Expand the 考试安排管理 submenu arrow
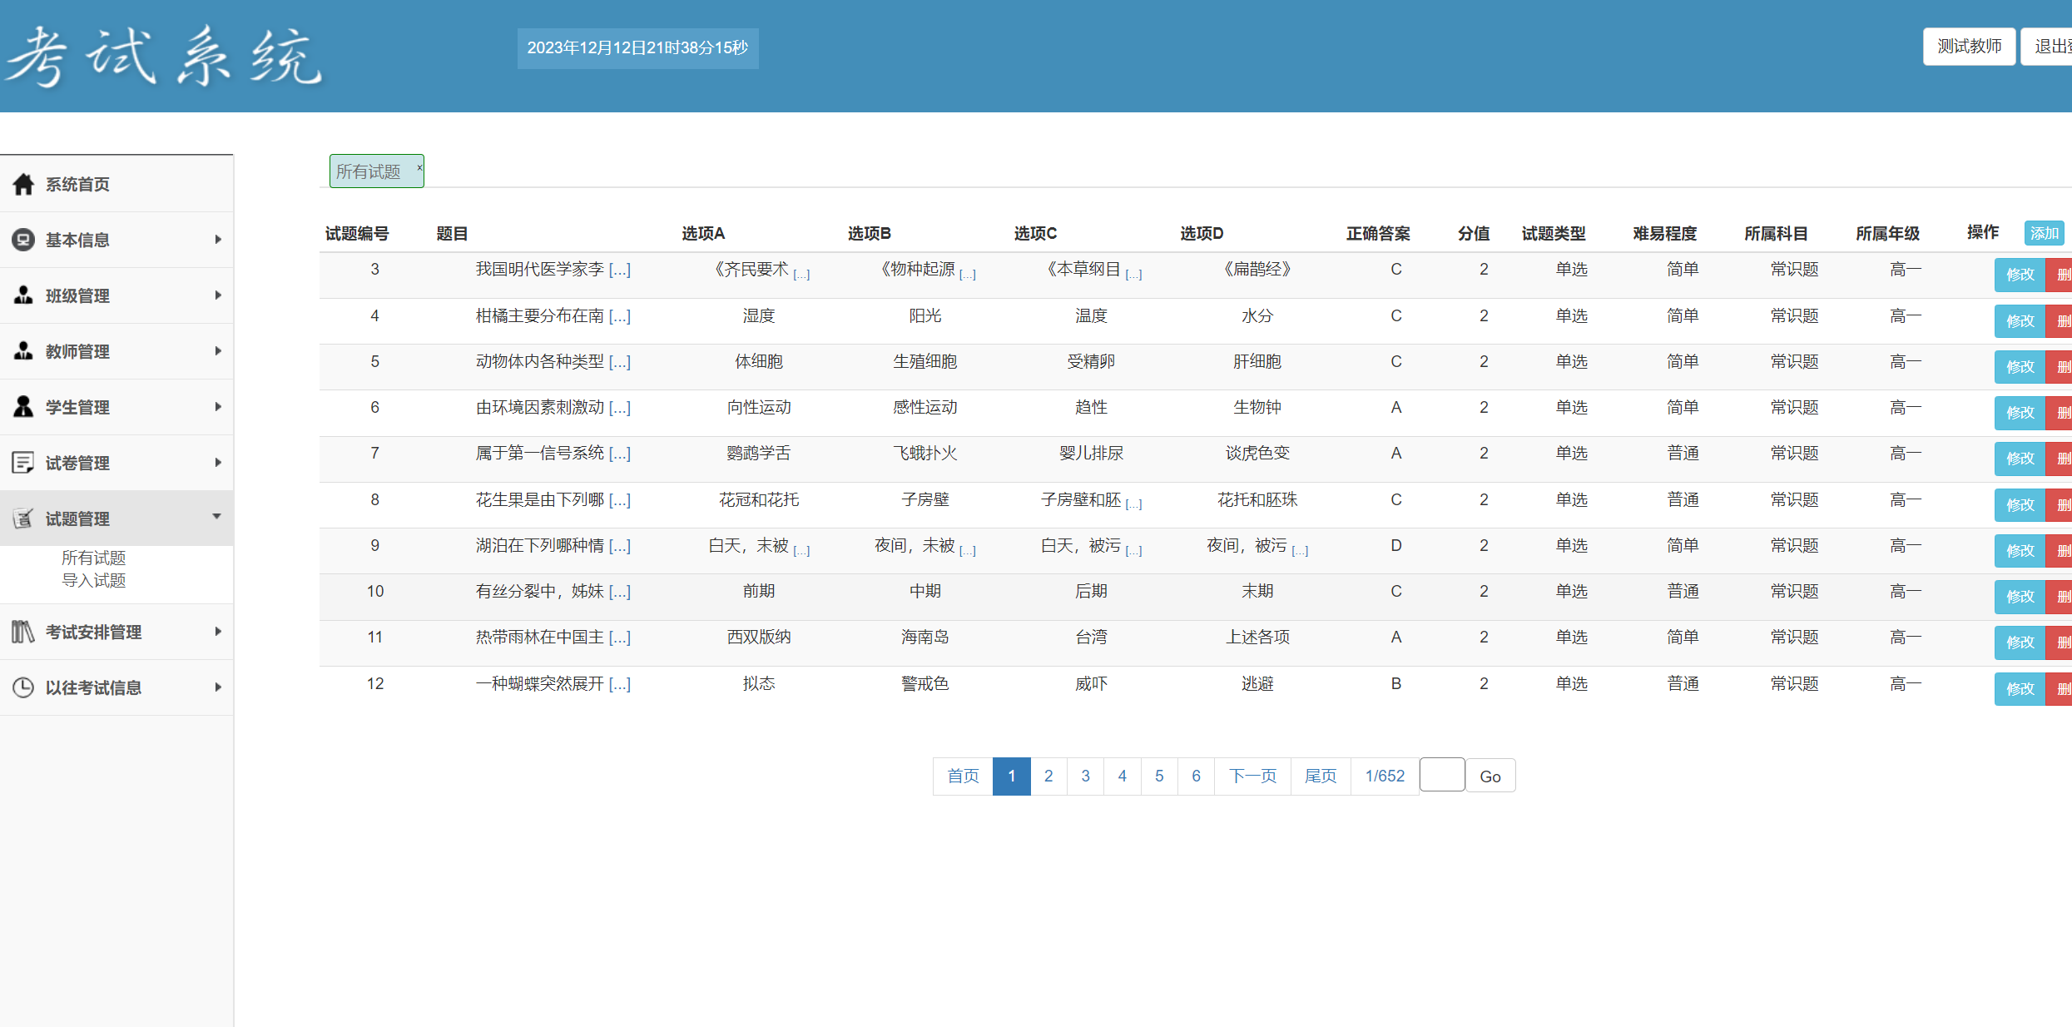This screenshot has height=1027, width=2072. 218,632
